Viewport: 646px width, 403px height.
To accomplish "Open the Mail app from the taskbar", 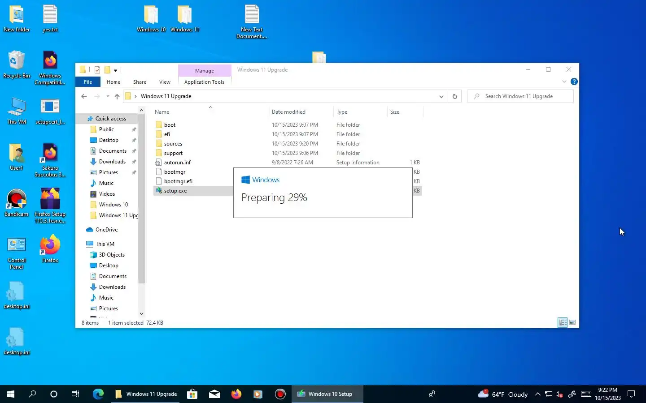I will (x=214, y=394).
